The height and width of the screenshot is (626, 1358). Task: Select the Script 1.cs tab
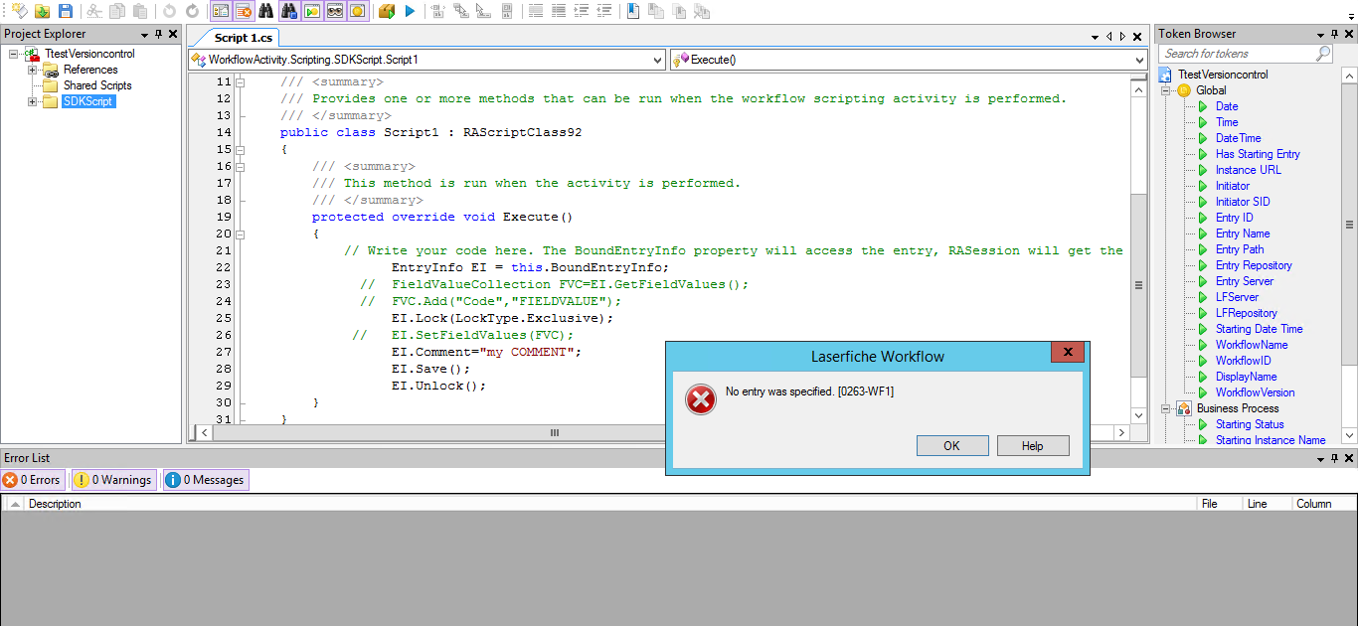click(x=243, y=38)
